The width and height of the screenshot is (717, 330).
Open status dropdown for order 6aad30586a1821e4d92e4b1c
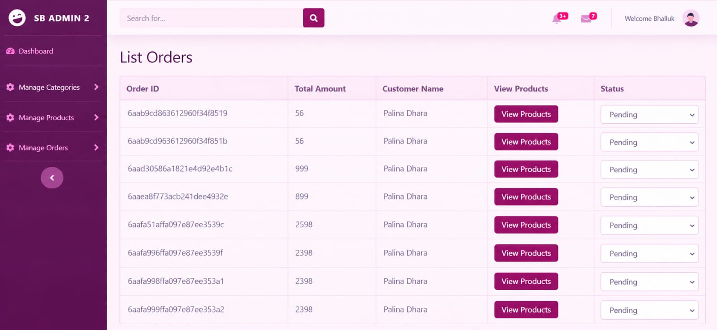tap(649, 169)
